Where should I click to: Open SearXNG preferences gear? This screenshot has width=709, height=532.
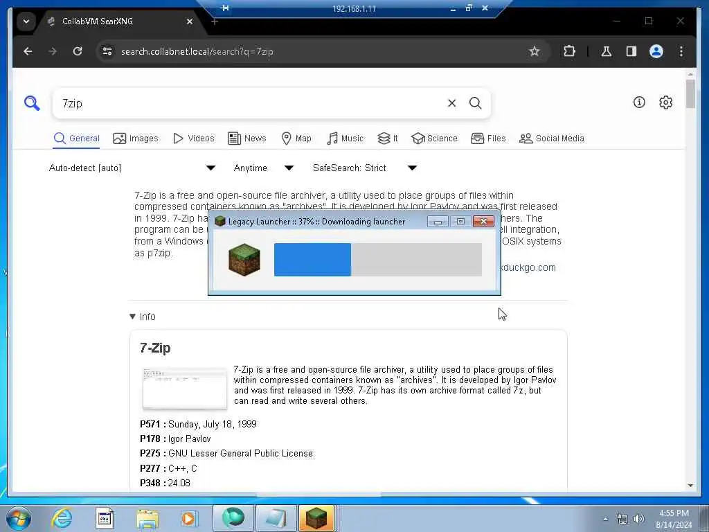pos(665,103)
